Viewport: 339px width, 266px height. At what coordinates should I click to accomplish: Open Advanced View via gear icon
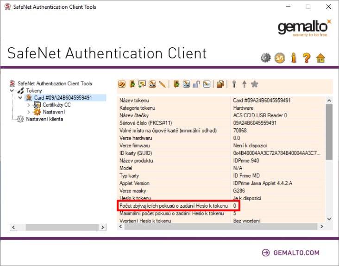coord(265,58)
